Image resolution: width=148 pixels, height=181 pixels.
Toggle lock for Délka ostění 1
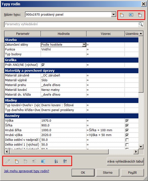(x=127, y=145)
